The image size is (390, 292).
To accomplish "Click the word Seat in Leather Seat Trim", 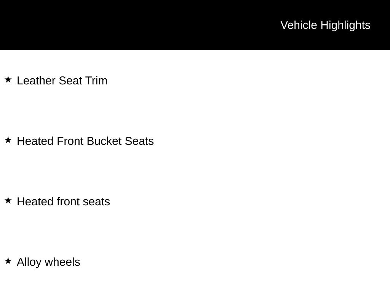I will pos(70,81).
